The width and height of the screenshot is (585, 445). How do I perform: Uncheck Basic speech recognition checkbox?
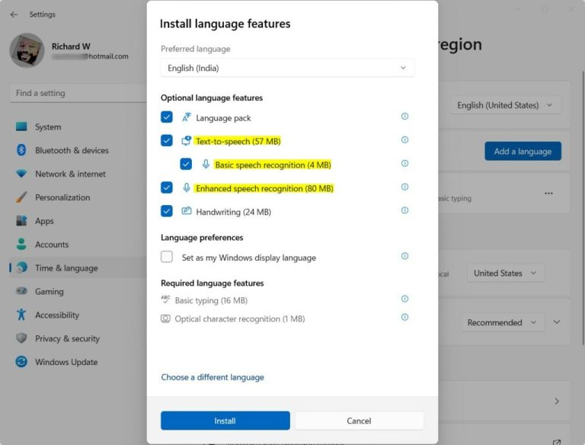[186, 165]
